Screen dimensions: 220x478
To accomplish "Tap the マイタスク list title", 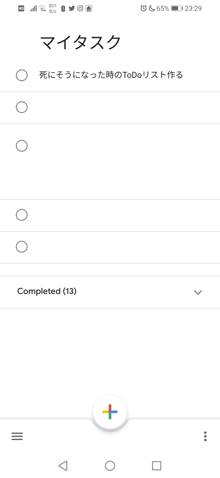I will pyautogui.click(x=80, y=42).
